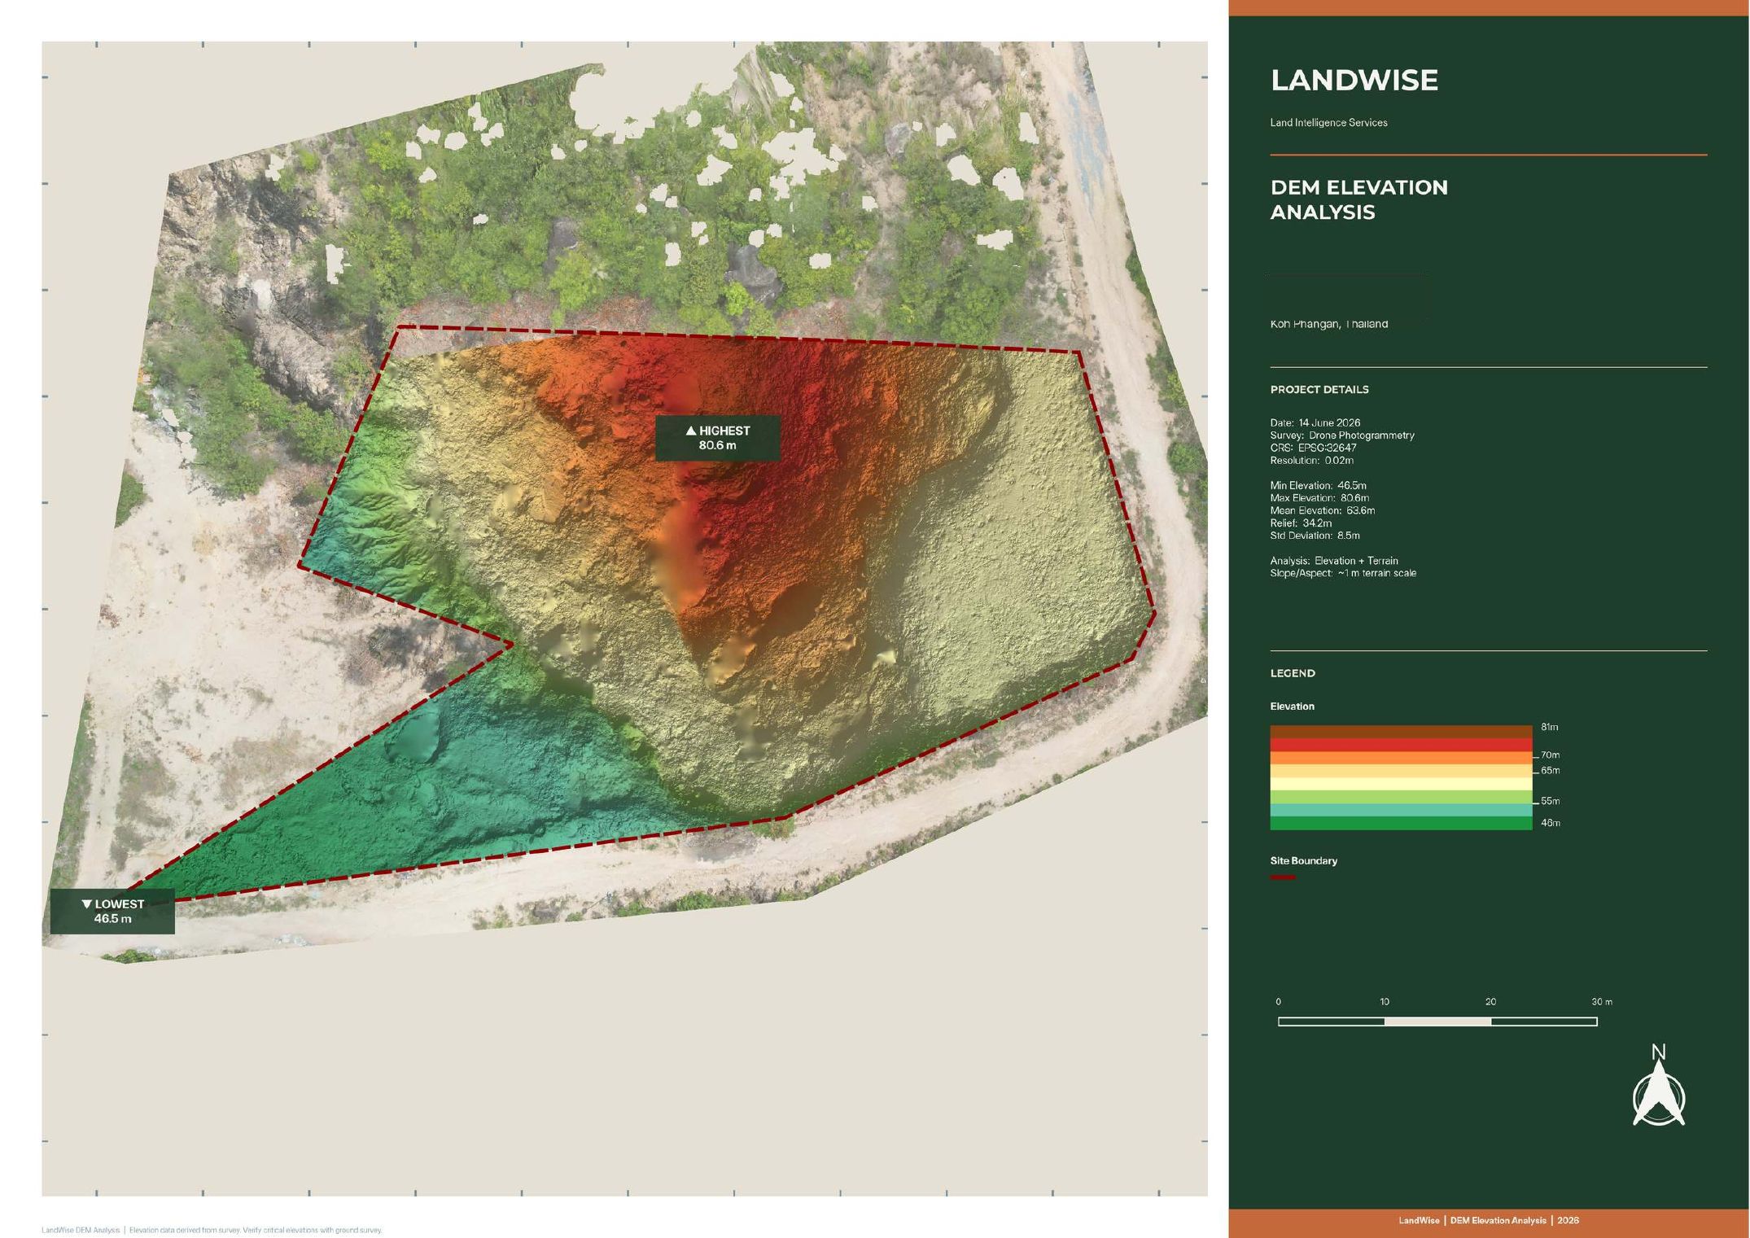
Task: Click the upward triangle in HIGHEST label
Action: pyautogui.click(x=691, y=431)
